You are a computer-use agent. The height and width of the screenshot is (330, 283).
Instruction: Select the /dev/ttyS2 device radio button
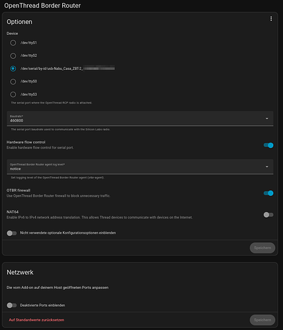pos(13,55)
